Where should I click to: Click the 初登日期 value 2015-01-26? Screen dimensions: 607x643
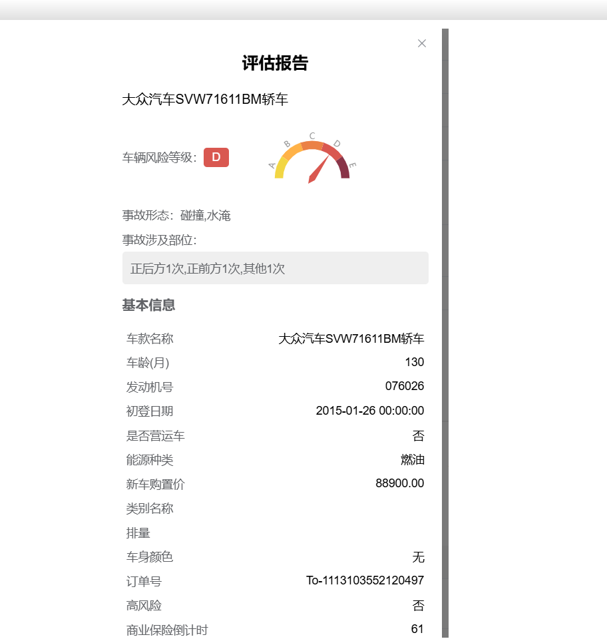(x=369, y=411)
